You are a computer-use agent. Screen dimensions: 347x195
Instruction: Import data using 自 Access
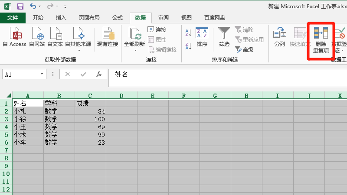(15, 37)
